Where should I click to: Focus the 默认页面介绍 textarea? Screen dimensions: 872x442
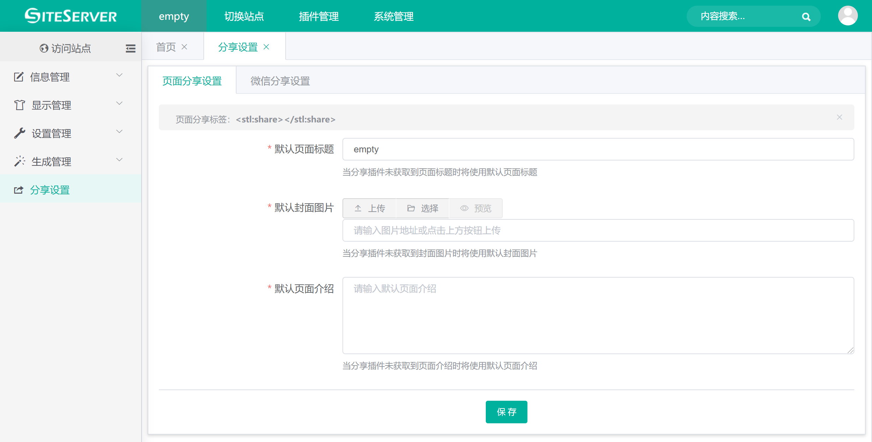598,315
